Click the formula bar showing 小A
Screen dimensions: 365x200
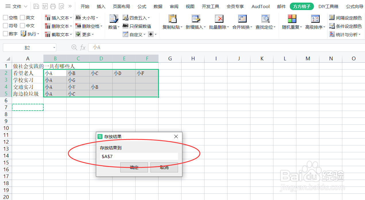click(226, 47)
